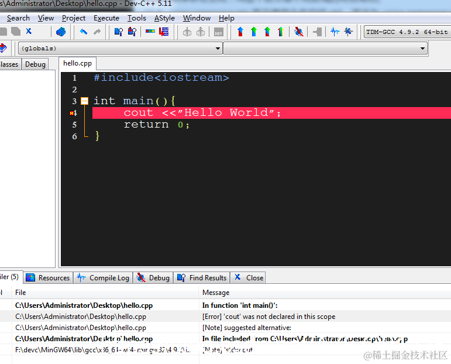Click the Undo arrow icon

click(84, 32)
